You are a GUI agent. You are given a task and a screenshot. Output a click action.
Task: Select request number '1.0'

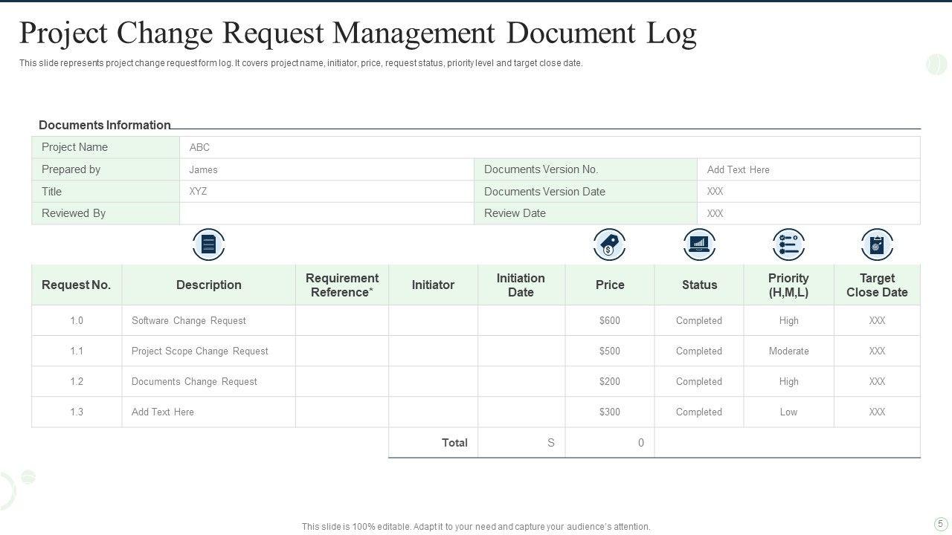77,320
